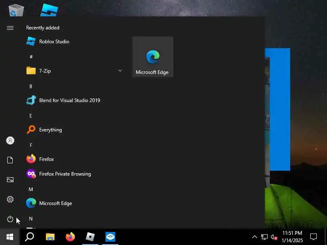The image size is (327, 245).
Task: Select the F letter header
Action: point(31,145)
